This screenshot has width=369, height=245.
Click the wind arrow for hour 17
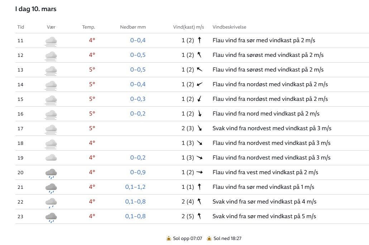click(x=200, y=128)
